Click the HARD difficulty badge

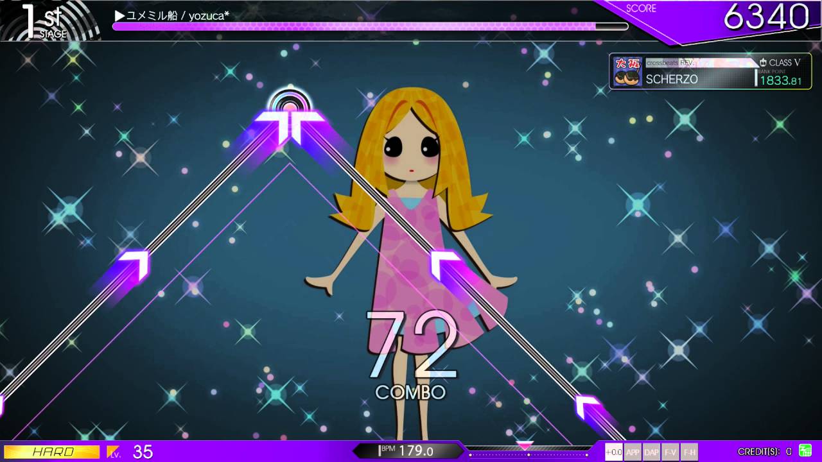coord(52,452)
